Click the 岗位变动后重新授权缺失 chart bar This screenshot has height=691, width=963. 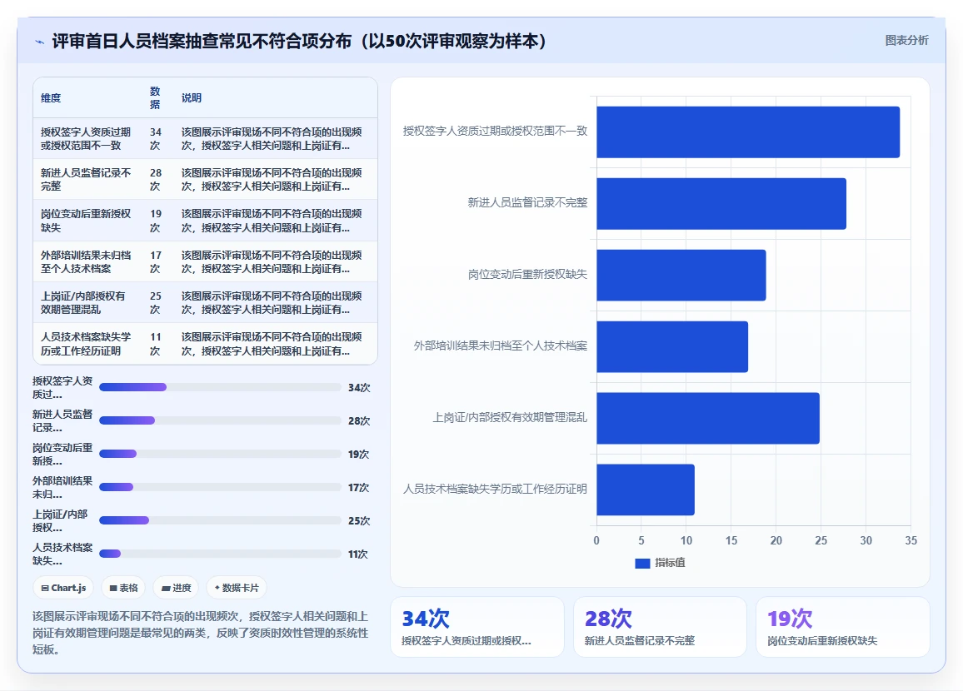pos(681,275)
